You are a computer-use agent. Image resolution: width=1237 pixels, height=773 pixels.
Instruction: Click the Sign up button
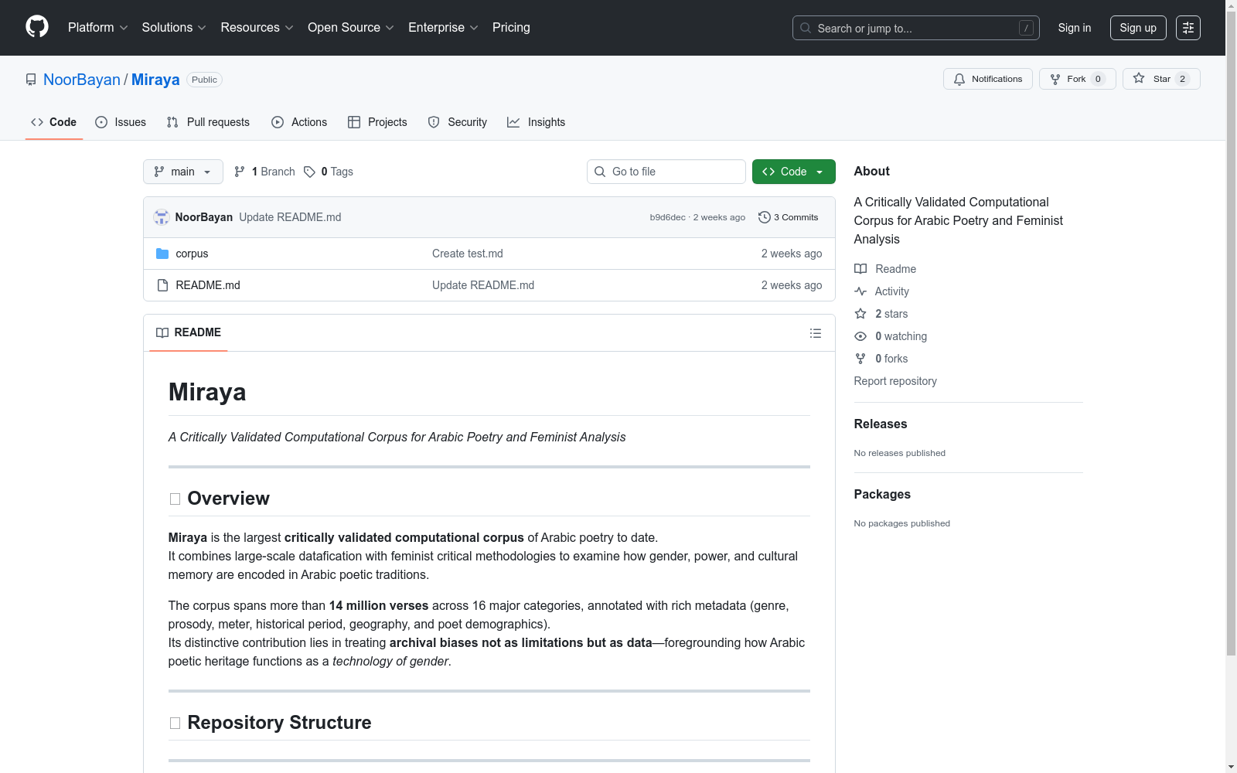point(1138,28)
